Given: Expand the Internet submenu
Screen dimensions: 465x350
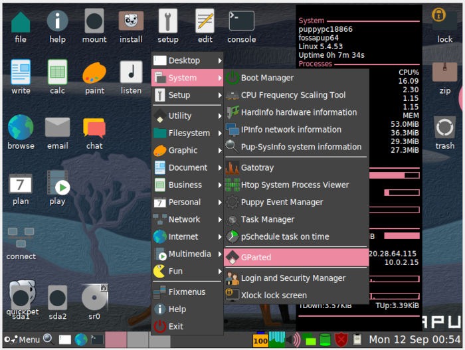Looking at the screenshot, I should pos(187,236).
